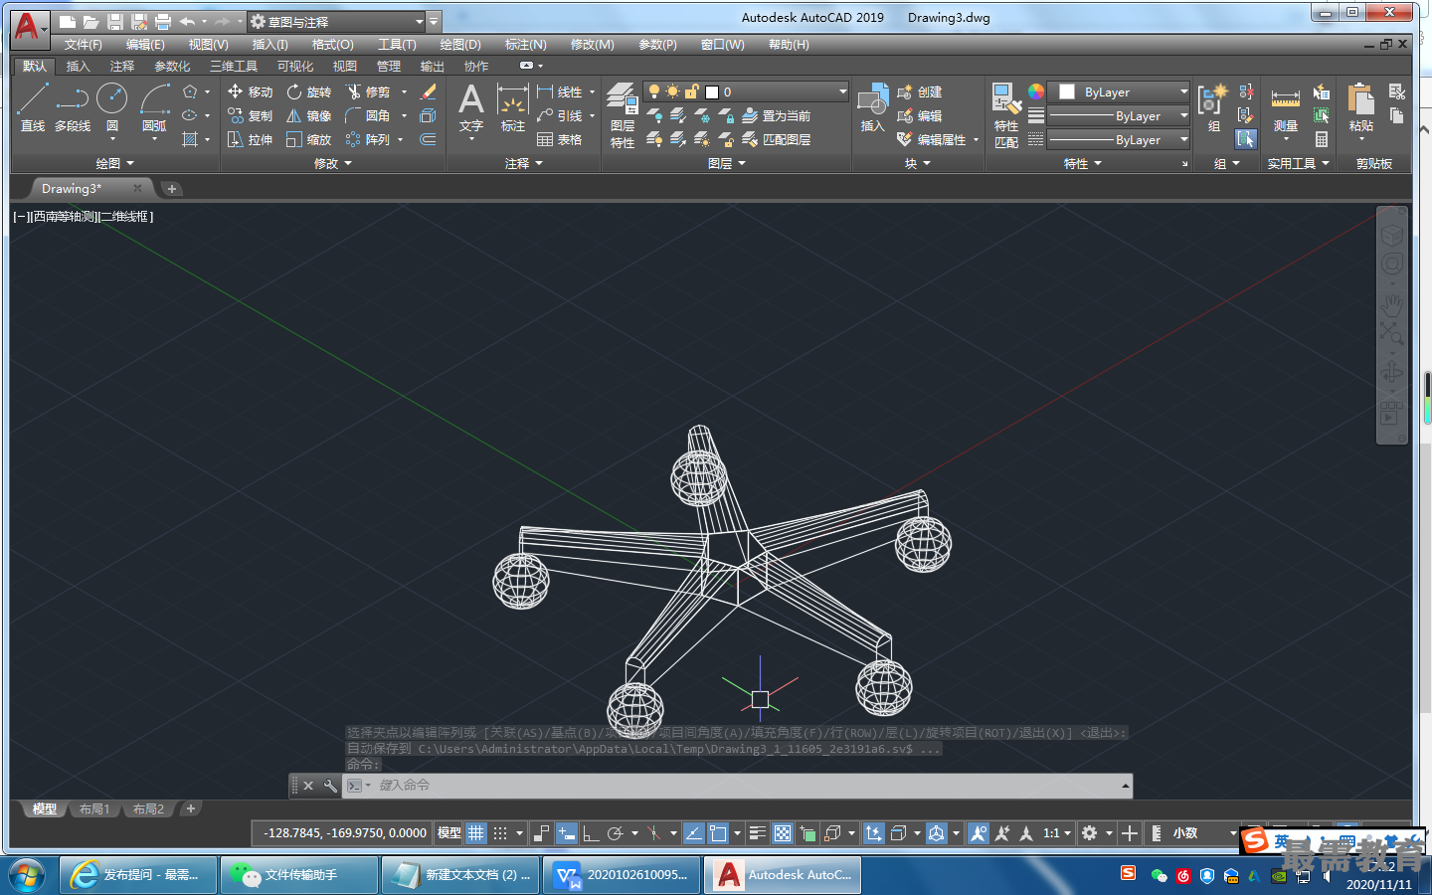Expand the 图层 layers panel

point(727,163)
